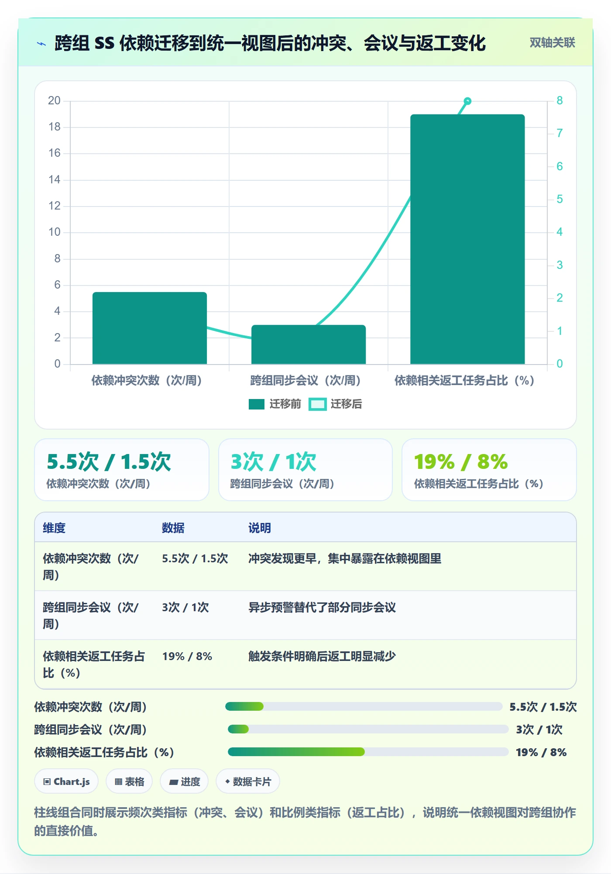
Task: Click the 依赖冲突次数 progress bar
Action: click(x=364, y=706)
